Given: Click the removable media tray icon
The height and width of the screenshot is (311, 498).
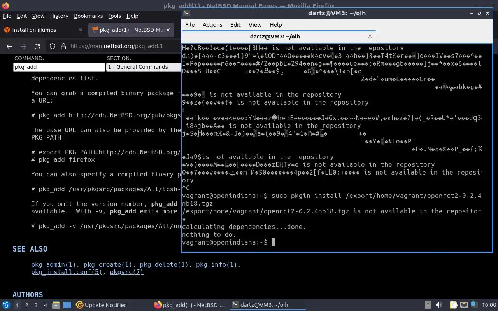Looking at the screenshot, I should point(428,305).
